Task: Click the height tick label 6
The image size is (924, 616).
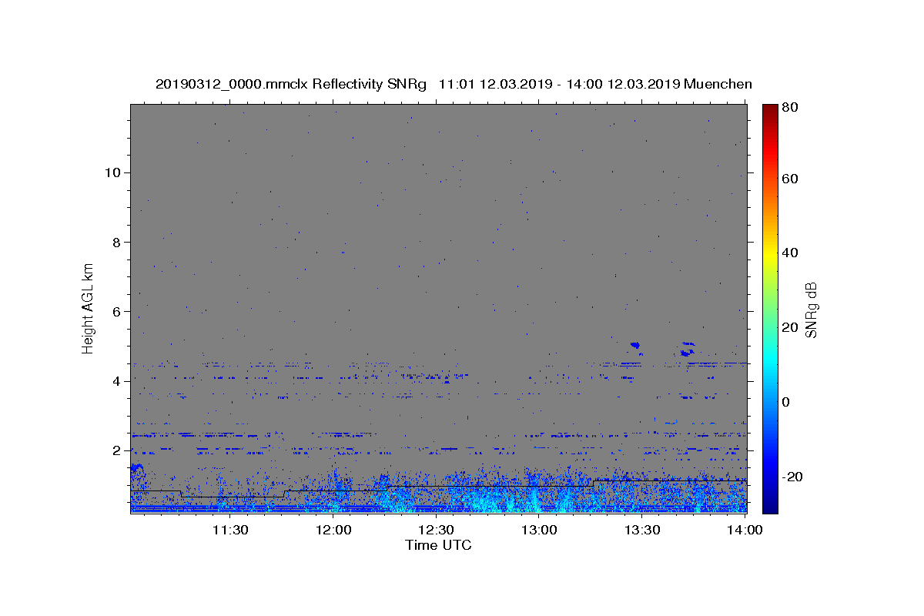Action: click(116, 312)
